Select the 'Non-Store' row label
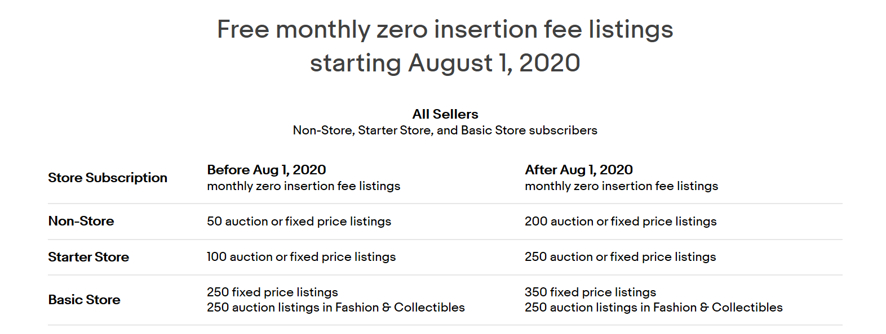 pos(81,221)
